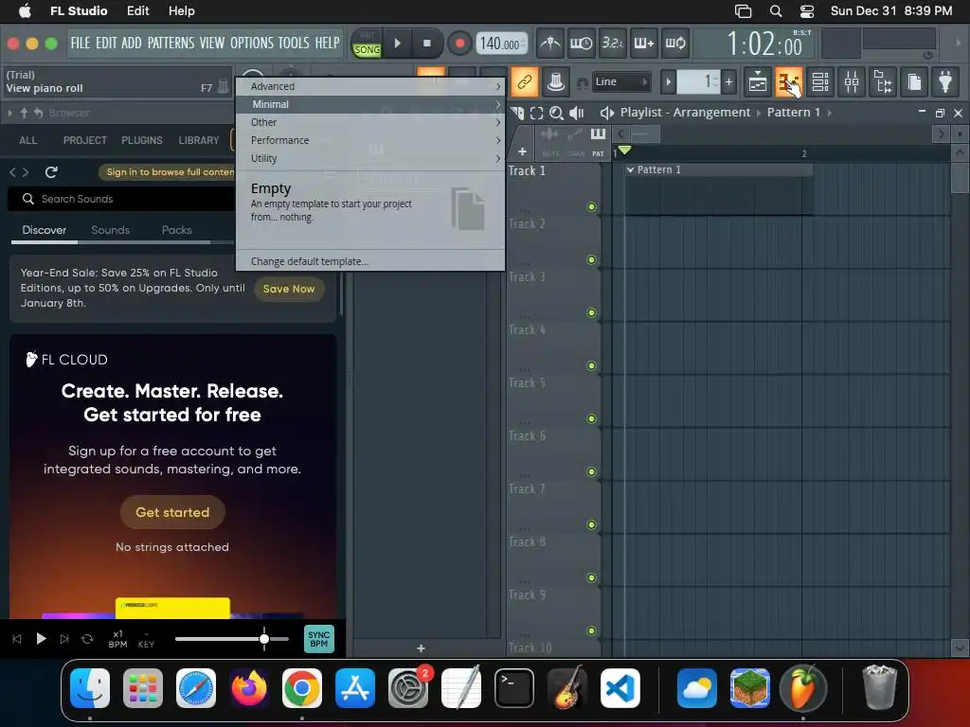Open the OPTIONS menu
The image size is (970, 727).
click(252, 43)
